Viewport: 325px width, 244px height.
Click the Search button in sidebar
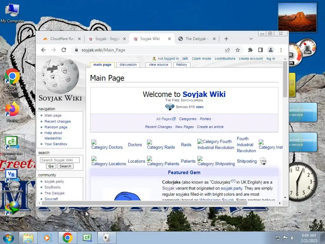point(65,166)
